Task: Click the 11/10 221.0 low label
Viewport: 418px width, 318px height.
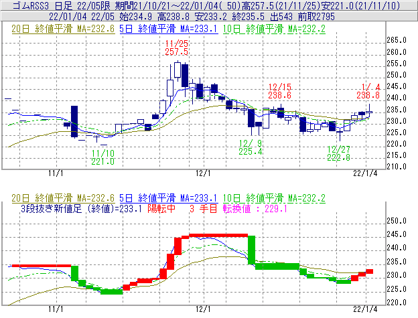Action: tap(103, 157)
